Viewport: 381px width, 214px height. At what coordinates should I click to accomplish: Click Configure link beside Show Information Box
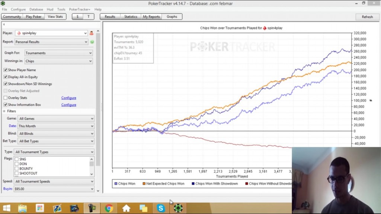pyautogui.click(x=69, y=105)
